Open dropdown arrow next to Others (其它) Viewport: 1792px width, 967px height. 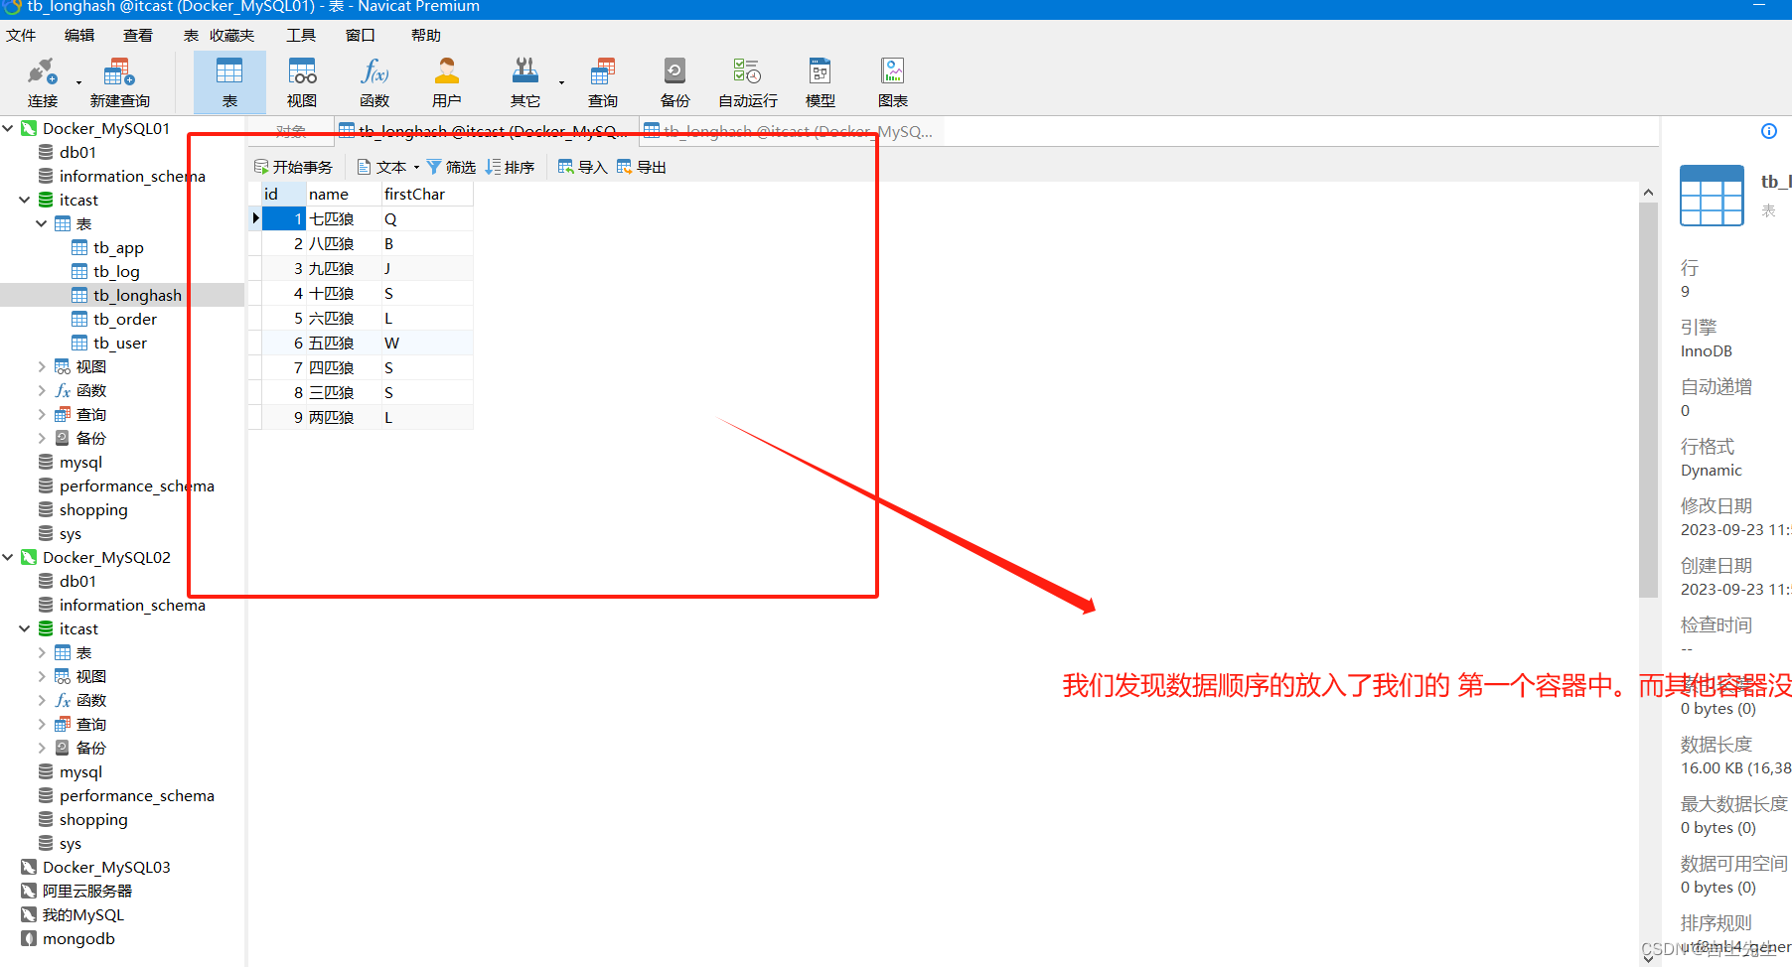[561, 83]
